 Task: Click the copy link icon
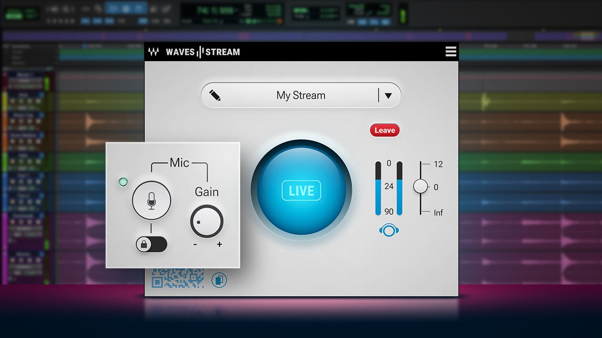point(219,280)
